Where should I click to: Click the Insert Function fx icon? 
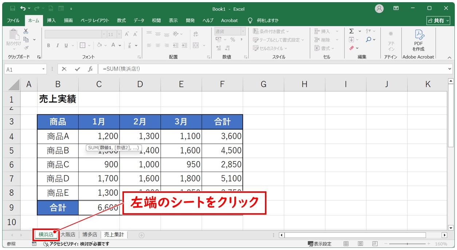(x=90, y=69)
